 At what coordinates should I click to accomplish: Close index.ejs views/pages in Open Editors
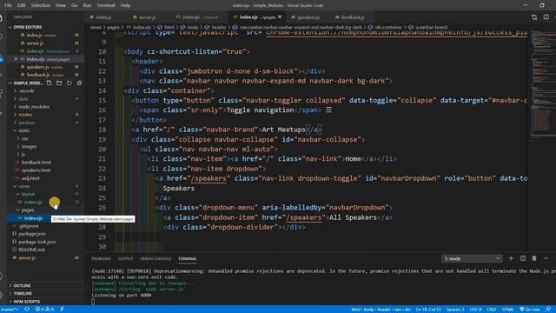click(16, 59)
